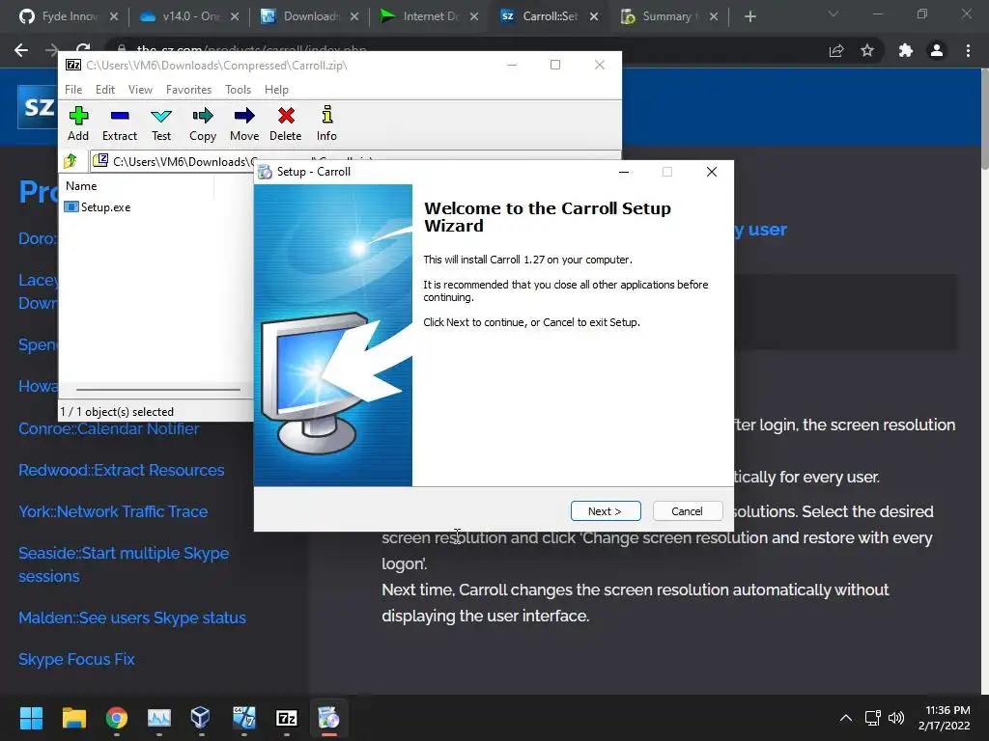Open the Conroe::Calendar Notifier link
This screenshot has height=741, width=989.
108,429
